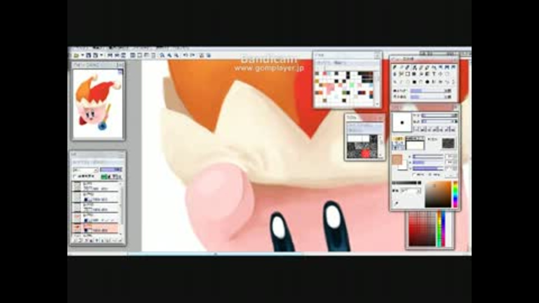Toggle the checkbox in the layers panel
Image resolution: width=539 pixels, height=303 pixels.
coord(75,176)
